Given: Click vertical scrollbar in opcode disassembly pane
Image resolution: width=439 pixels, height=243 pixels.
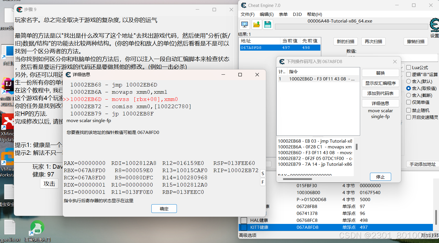Looking at the screenshot, I should (x=357, y=147).
